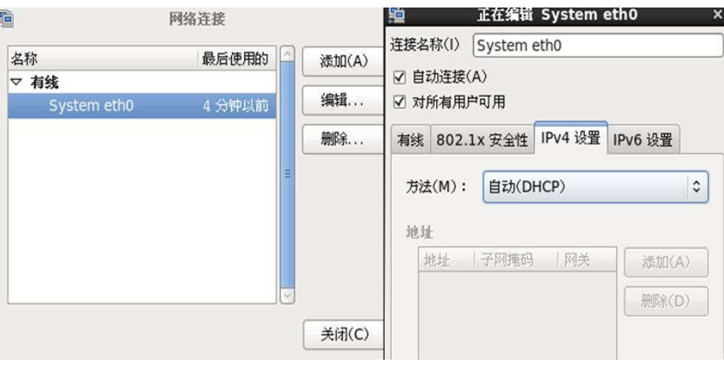The width and height of the screenshot is (724, 365).
Task: Open the IPv6 设置 tab
Action: point(643,140)
